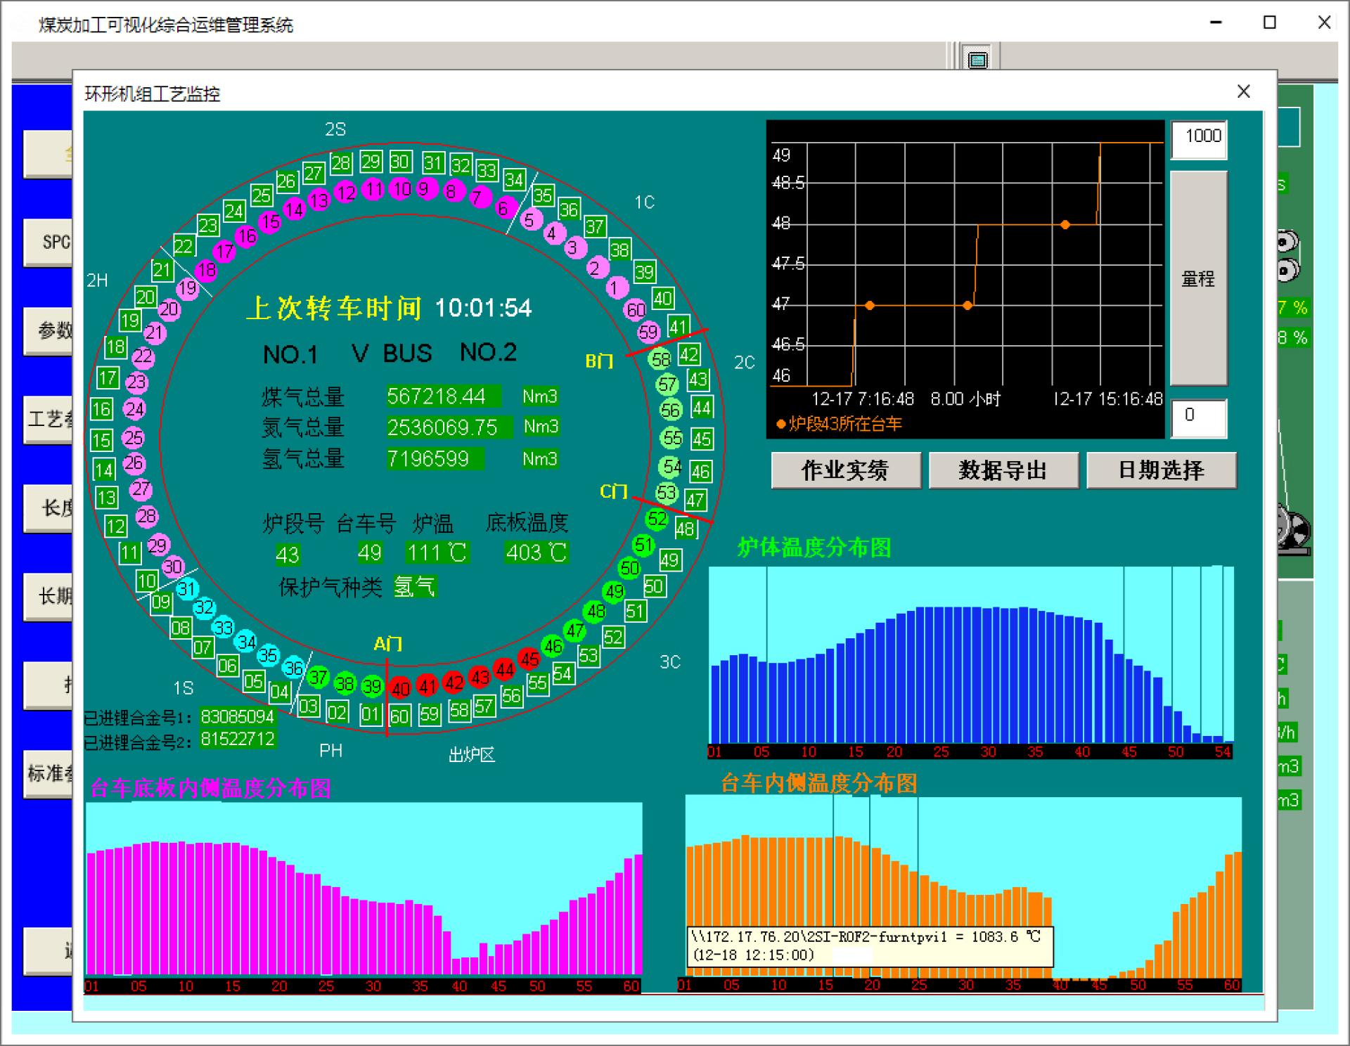Click orange data point at value 48
This screenshot has width=1350, height=1046.
[x=1065, y=225]
